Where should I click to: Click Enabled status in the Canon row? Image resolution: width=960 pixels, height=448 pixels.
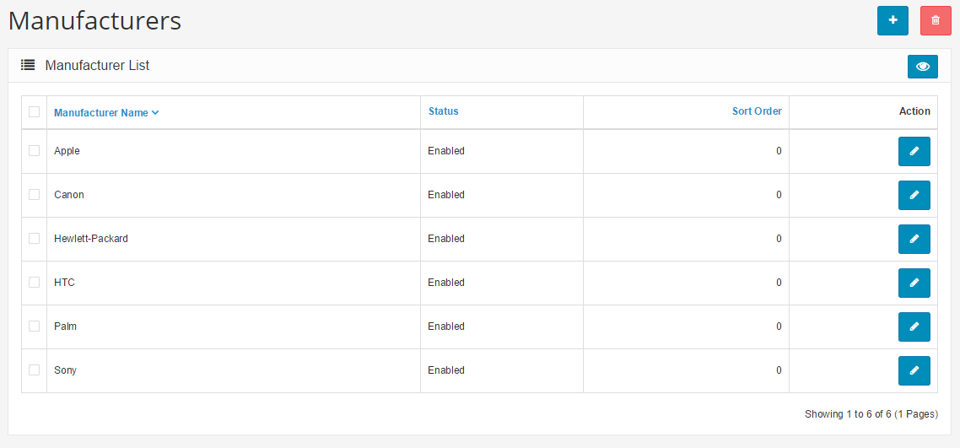click(446, 195)
